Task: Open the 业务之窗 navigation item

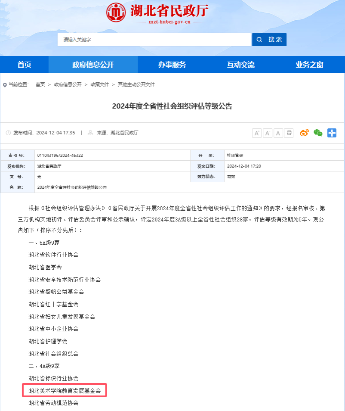Action: coord(310,65)
